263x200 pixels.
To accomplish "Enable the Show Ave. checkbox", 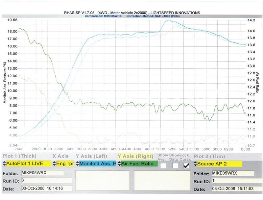I will tap(163, 166).
